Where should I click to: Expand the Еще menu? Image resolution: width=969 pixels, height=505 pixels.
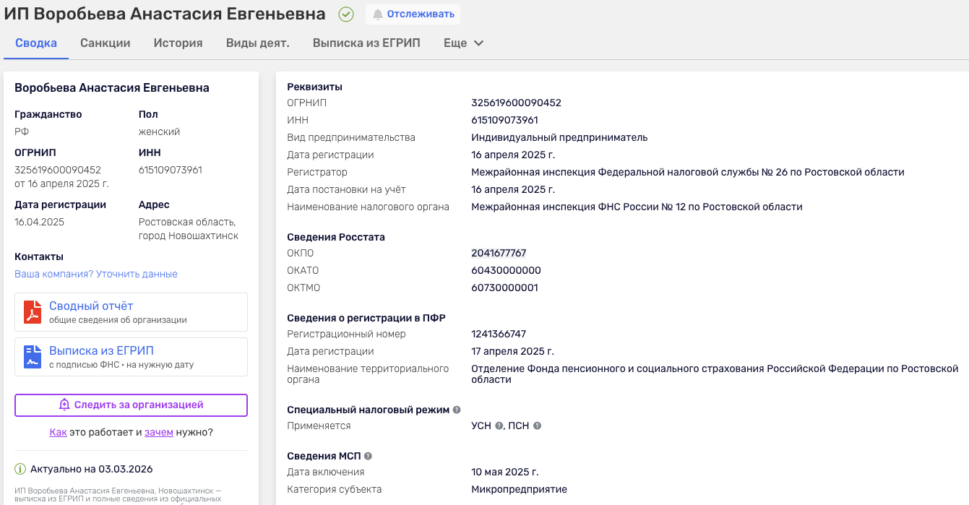point(463,43)
